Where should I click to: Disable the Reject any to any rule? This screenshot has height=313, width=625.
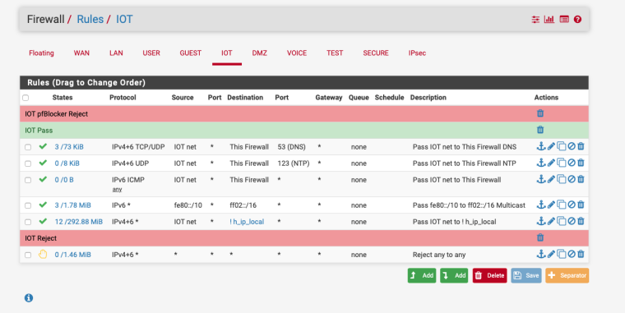[572, 254]
